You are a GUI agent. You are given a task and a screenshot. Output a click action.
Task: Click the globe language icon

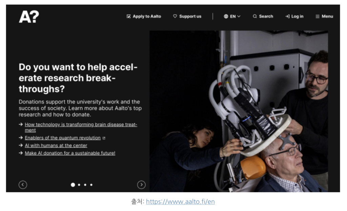tap(226, 16)
